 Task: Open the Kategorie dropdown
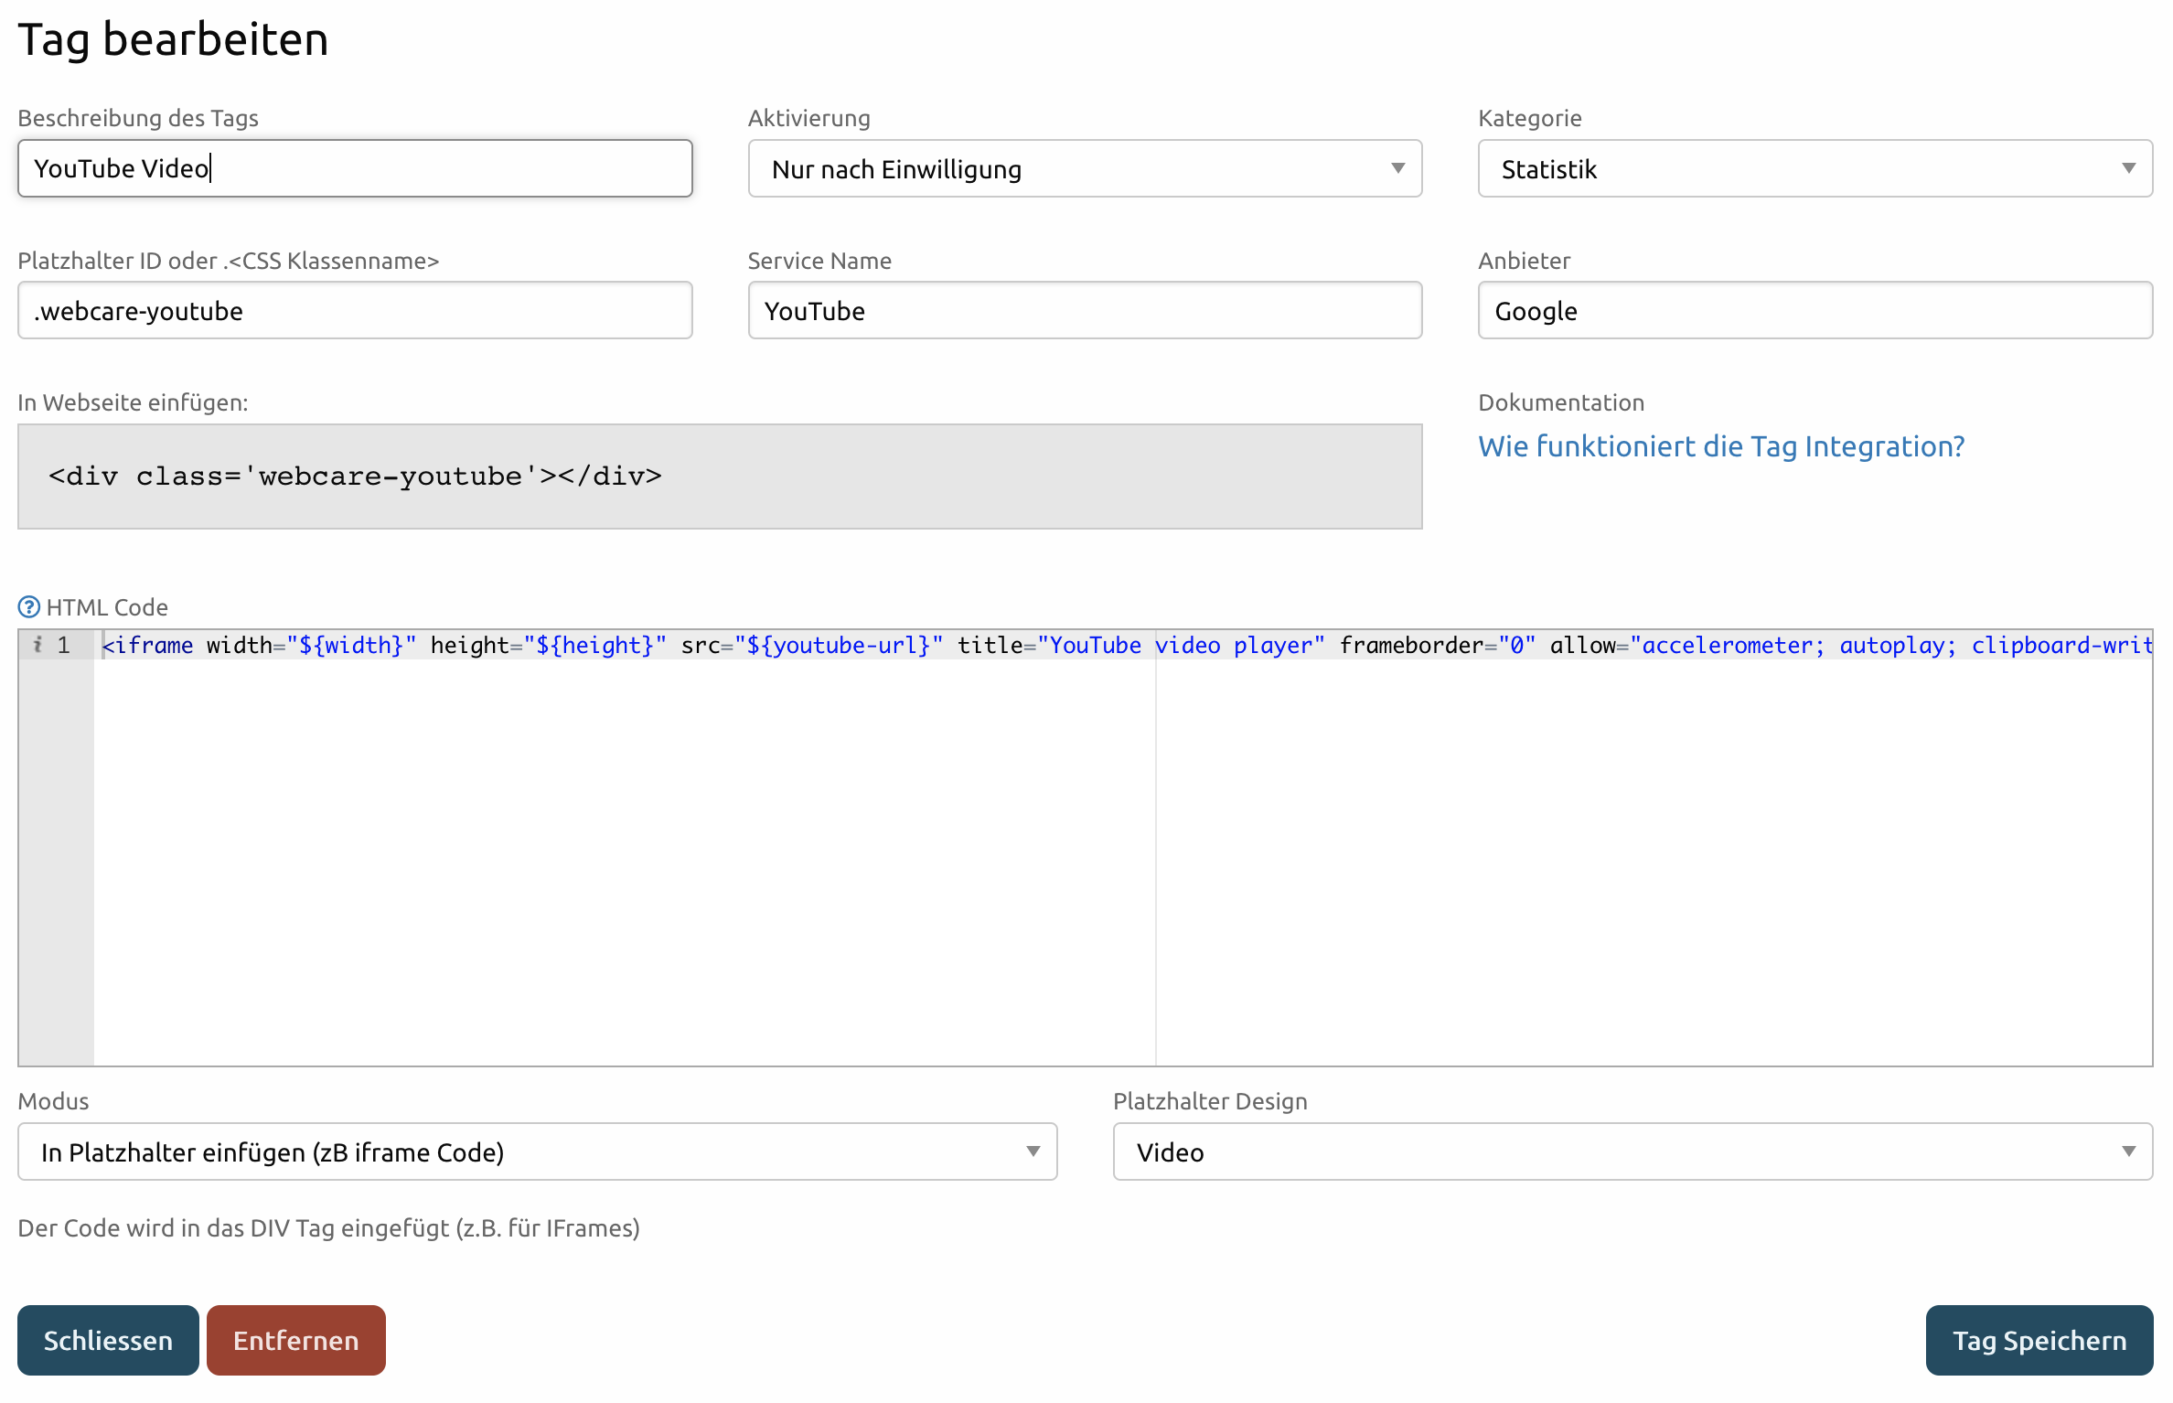coord(1814,168)
